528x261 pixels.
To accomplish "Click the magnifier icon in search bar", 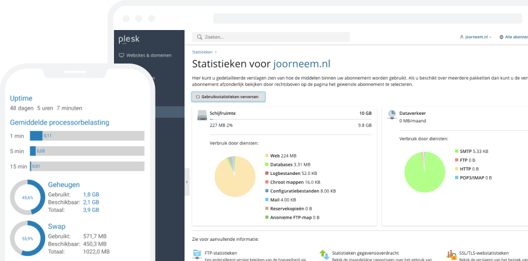I will coord(200,37).
